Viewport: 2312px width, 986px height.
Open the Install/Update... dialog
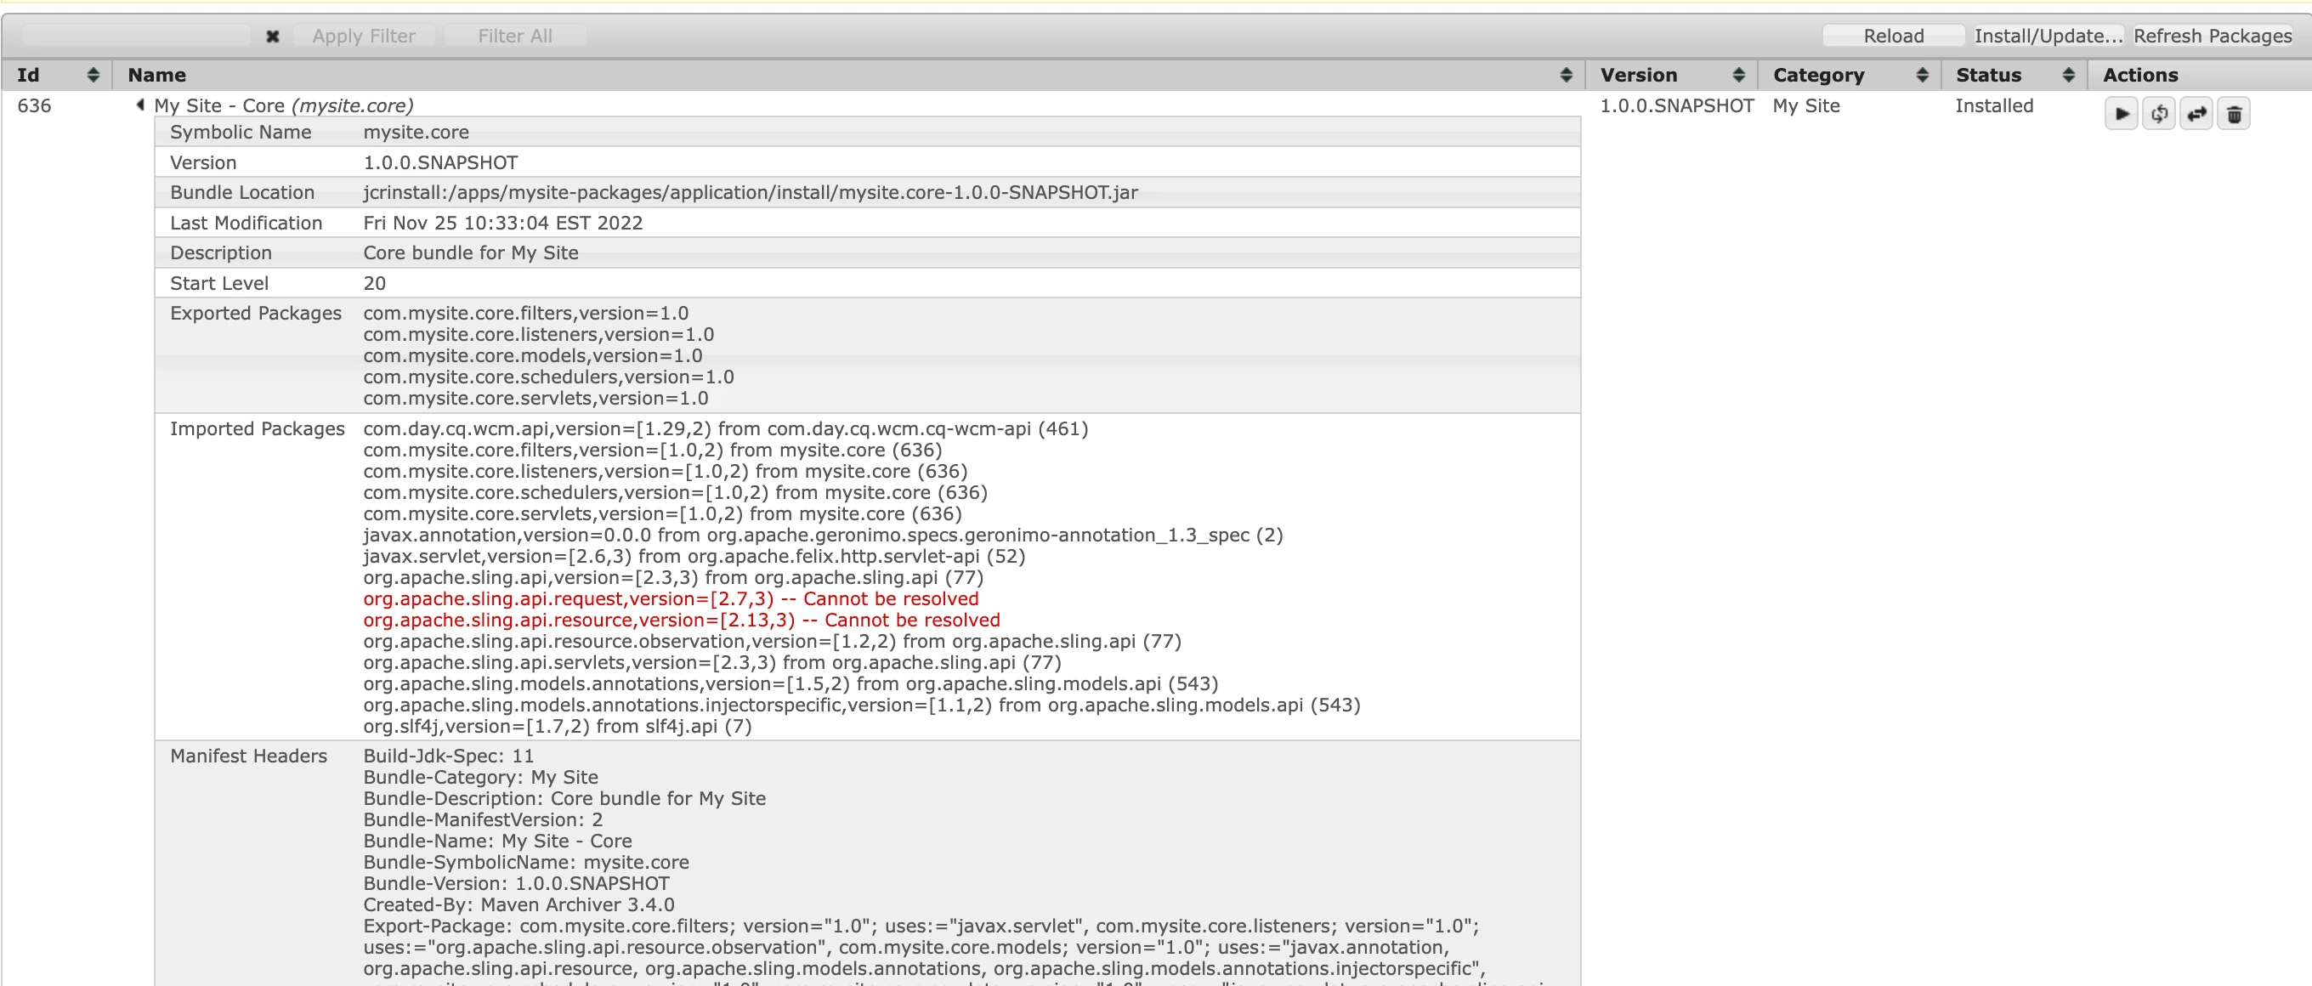[2048, 36]
